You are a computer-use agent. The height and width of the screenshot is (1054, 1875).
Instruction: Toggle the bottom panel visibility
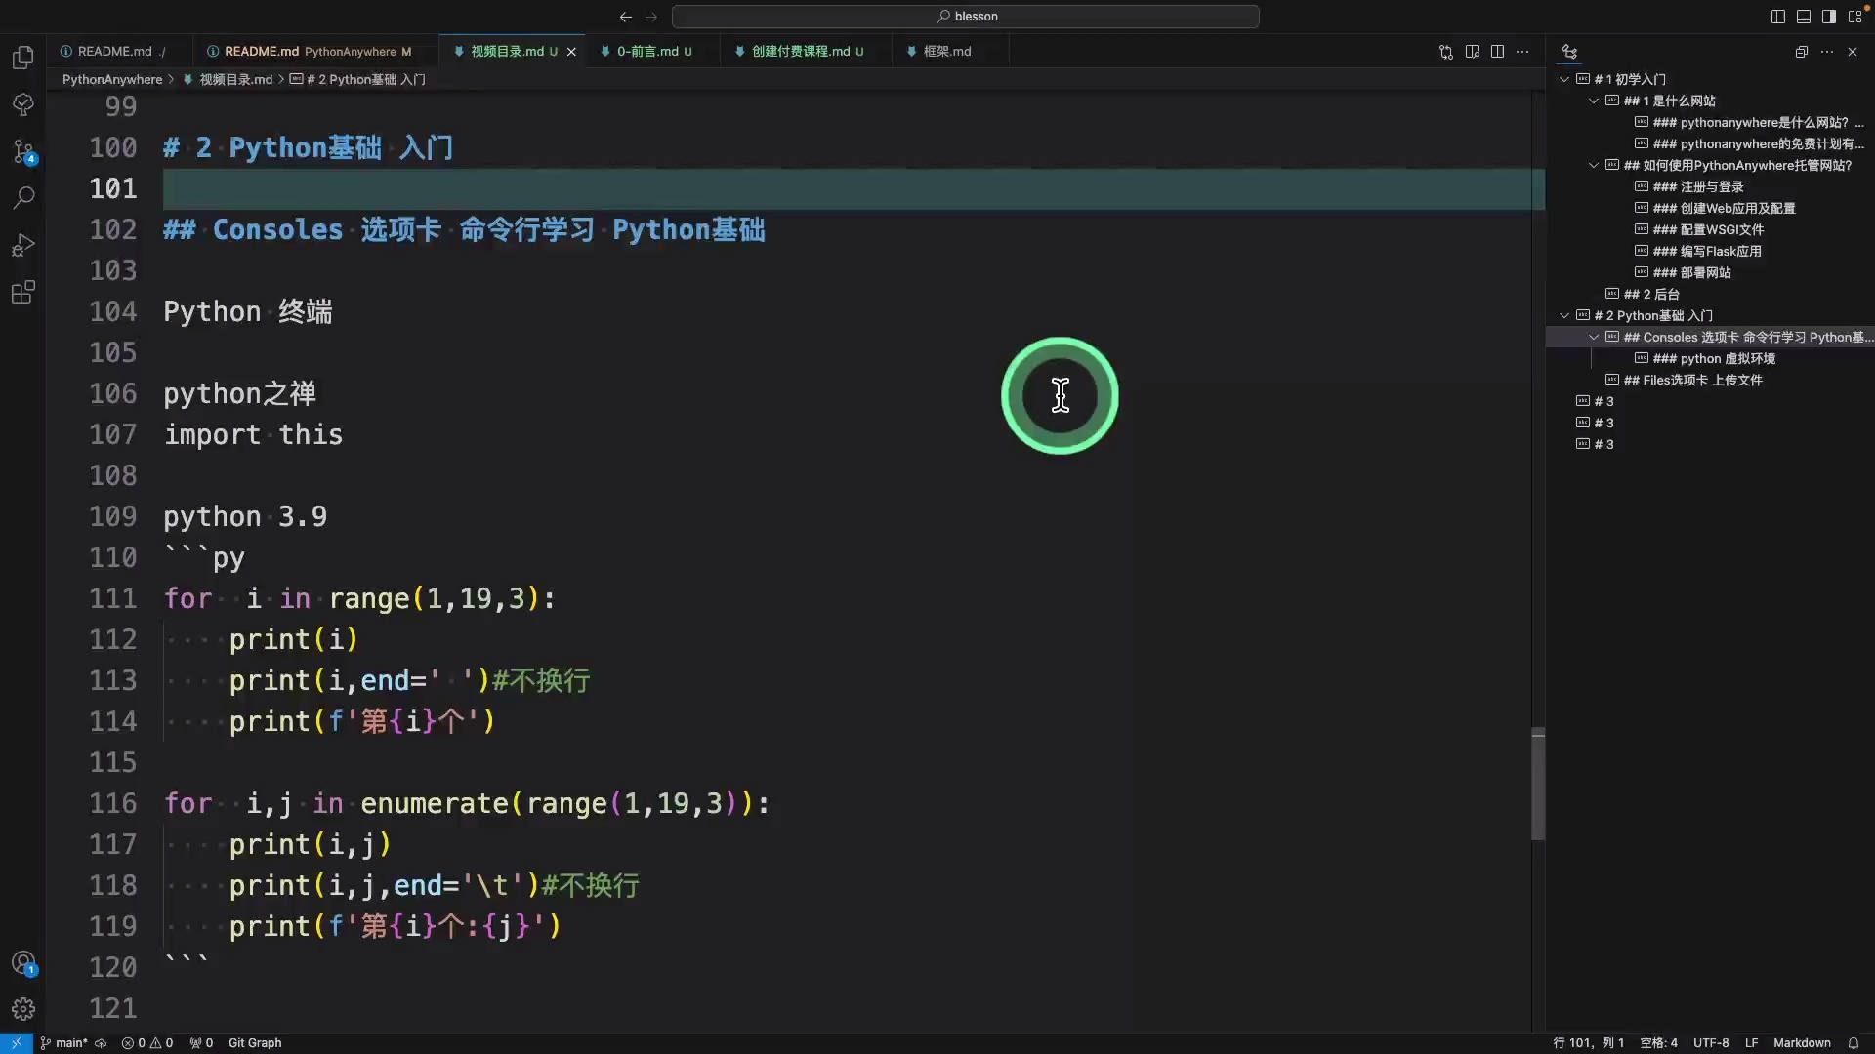1802,17
